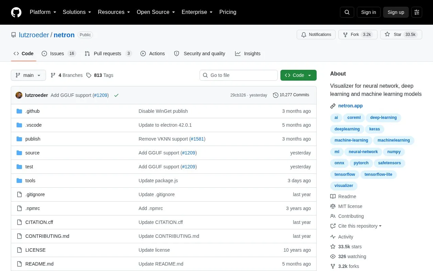
Task: Switch to the Issues tab
Action: point(59,54)
